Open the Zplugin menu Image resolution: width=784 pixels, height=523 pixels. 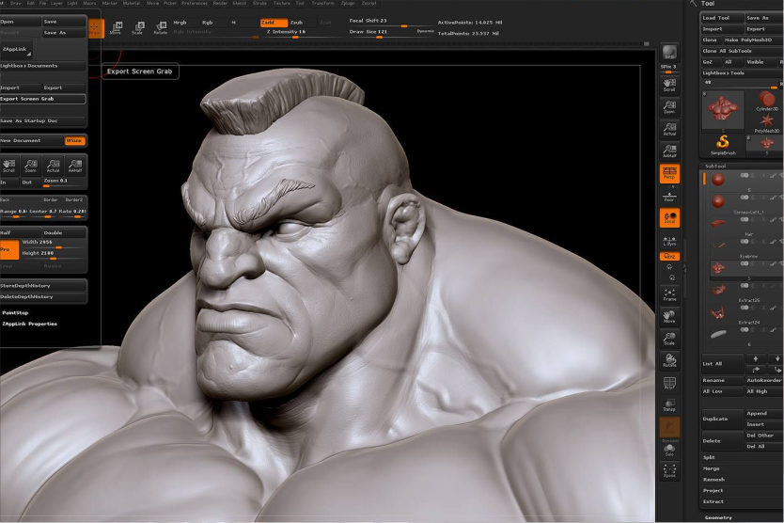(x=348, y=3)
